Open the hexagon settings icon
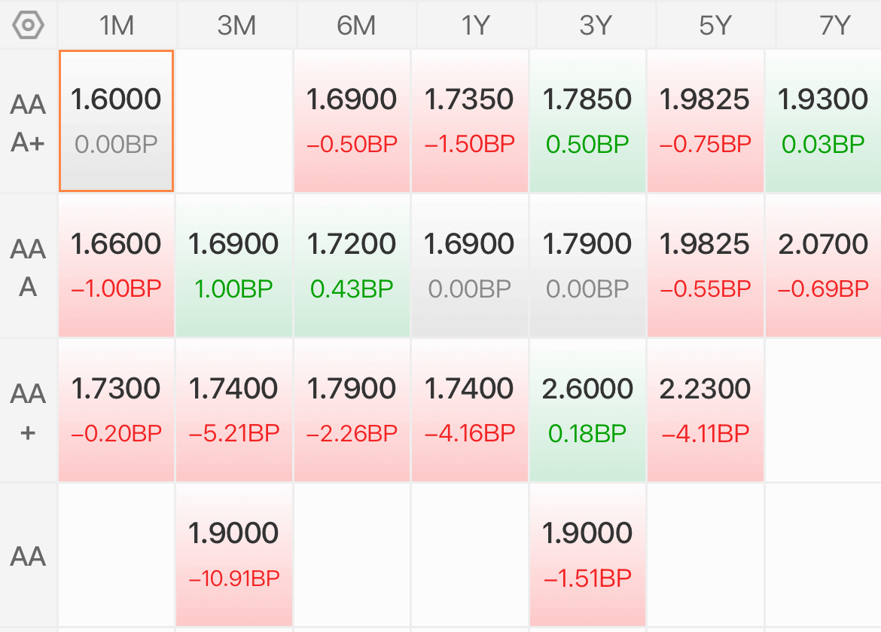 tap(28, 26)
